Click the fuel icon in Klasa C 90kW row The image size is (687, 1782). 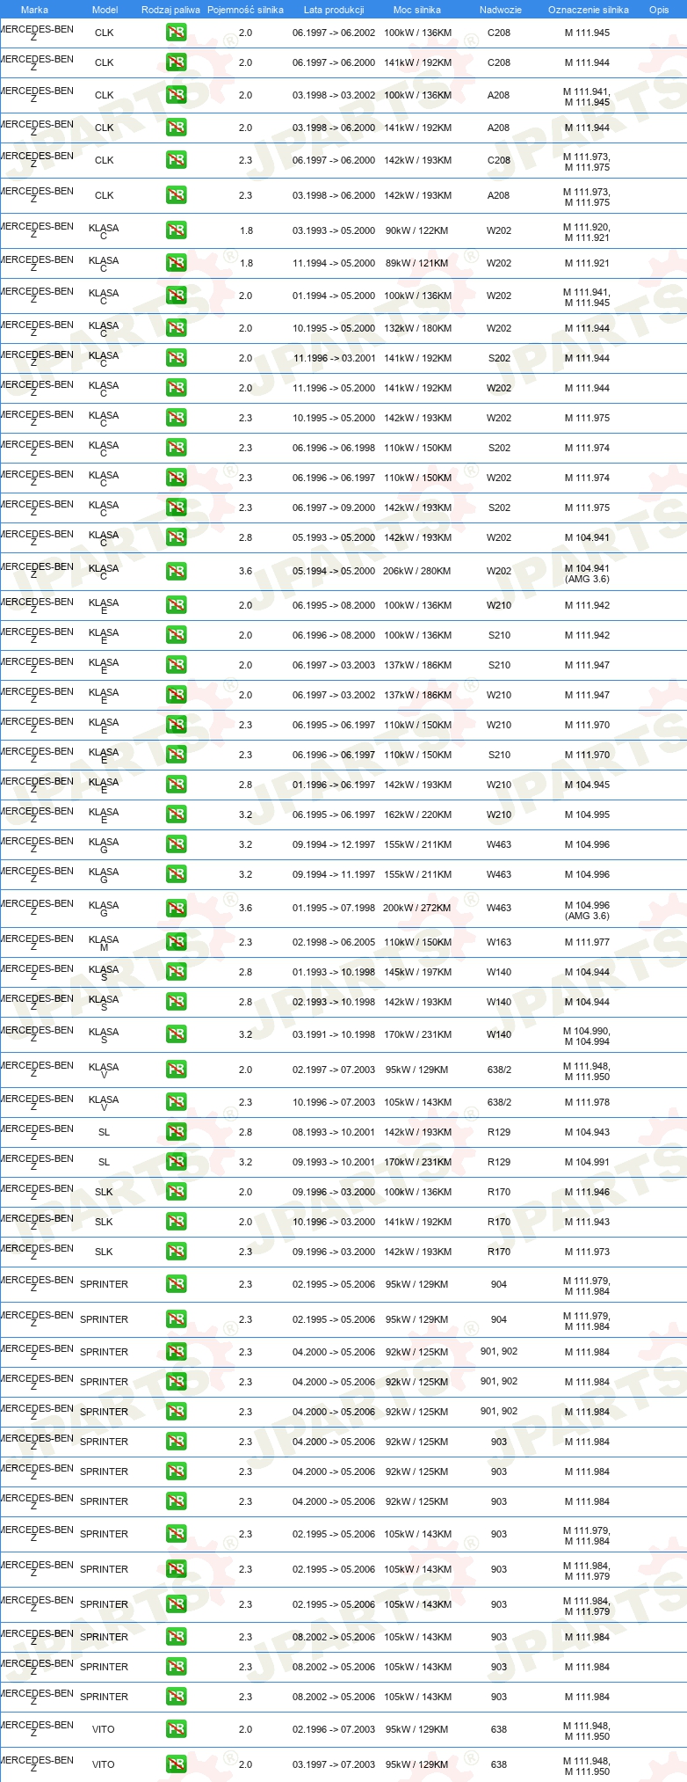[176, 230]
